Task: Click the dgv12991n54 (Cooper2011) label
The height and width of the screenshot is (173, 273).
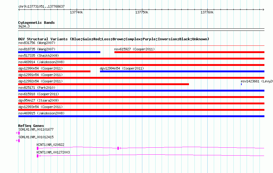Action: pos(40,75)
